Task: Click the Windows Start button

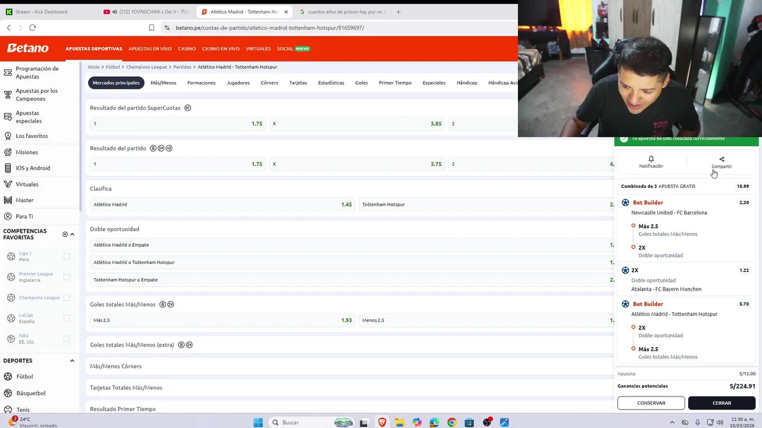Action: [x=258, y=422]
